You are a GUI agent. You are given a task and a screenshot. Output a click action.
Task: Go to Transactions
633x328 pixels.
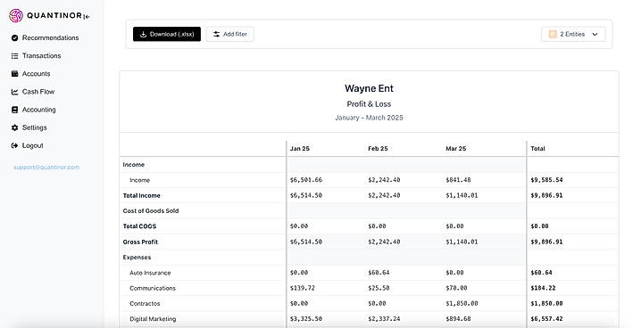point(42,56)
